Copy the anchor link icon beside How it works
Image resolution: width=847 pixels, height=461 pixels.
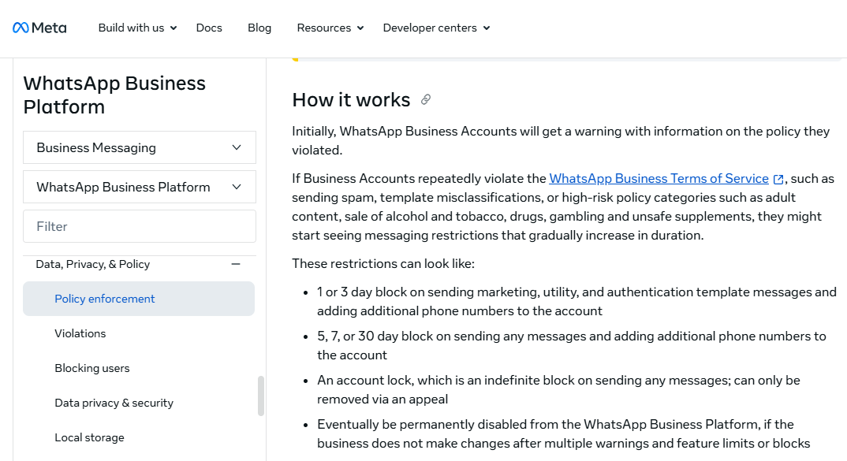pos(426,99)
